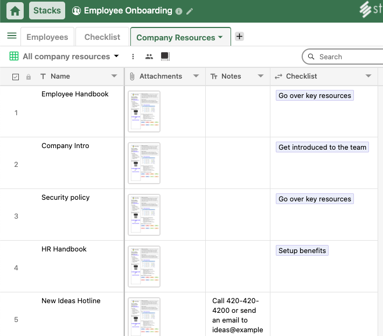
Task: Open the Employee Handbook attachment thumbnail
Action: (x=144, y=111)
